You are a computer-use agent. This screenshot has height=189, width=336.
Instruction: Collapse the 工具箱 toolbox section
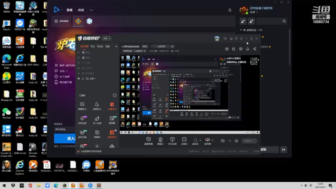tap(115, 95)
